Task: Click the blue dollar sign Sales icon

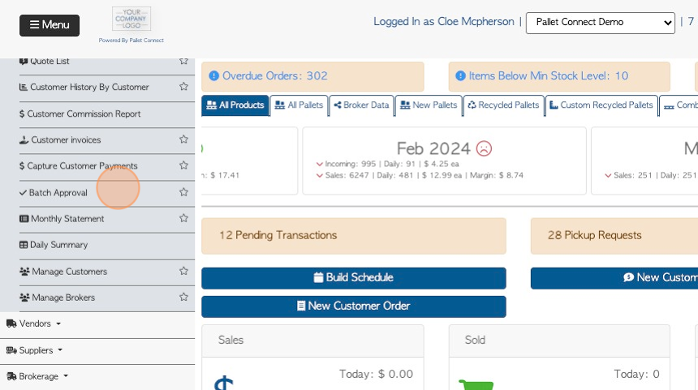Action: click(x=223, y=383)
